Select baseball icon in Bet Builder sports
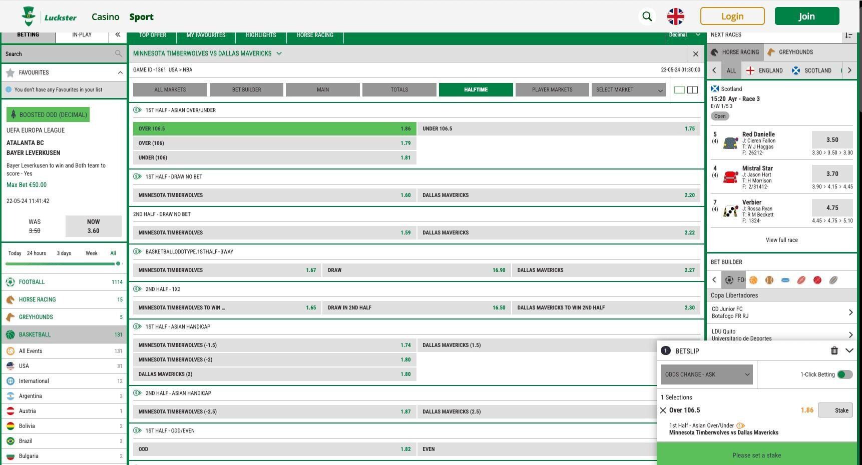Viewport: 862px width, 465px height. point(769,280)
